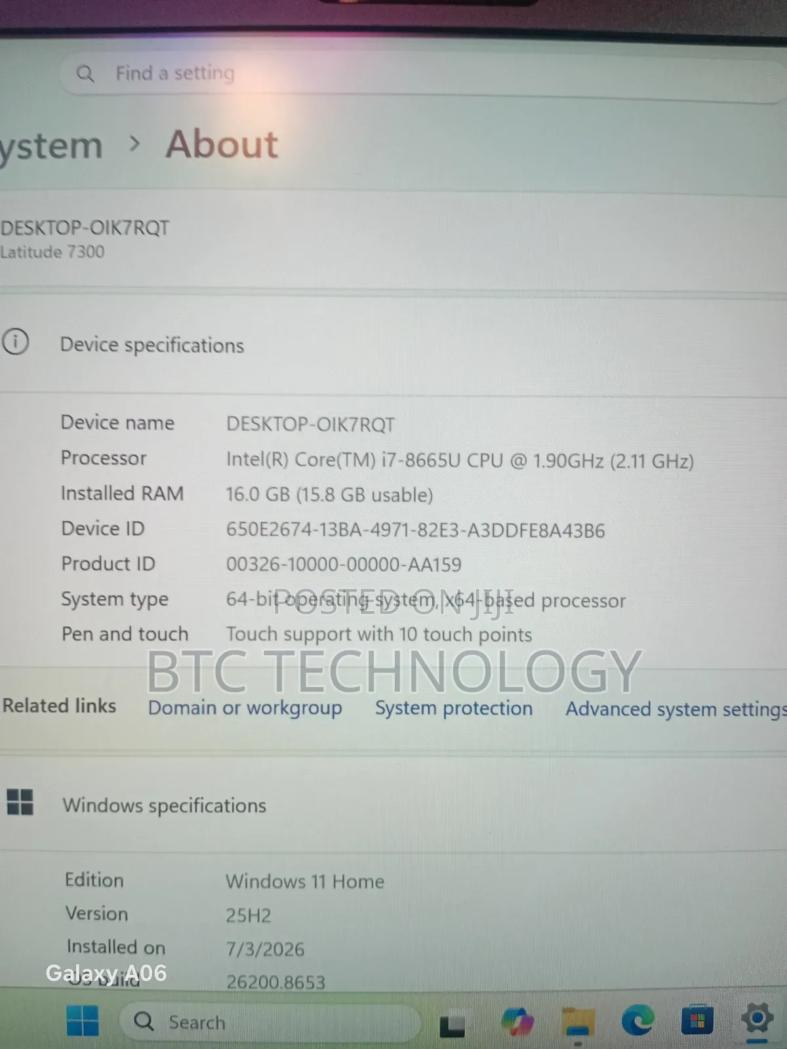Click the Installed RAM row label

(122, 493)
